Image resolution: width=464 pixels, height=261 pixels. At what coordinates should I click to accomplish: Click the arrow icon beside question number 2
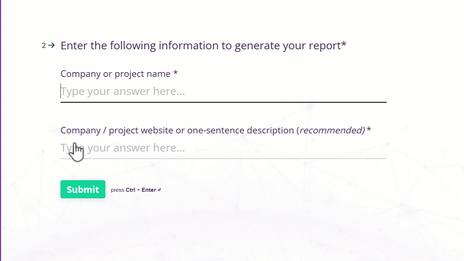coord(51,45)
